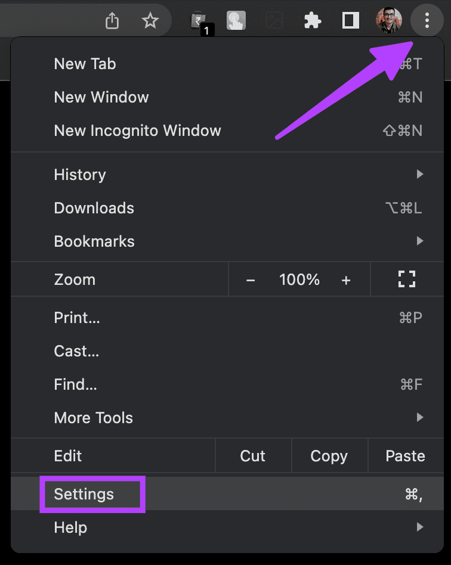Toggle the side panel icon

(x=350, y=20)
